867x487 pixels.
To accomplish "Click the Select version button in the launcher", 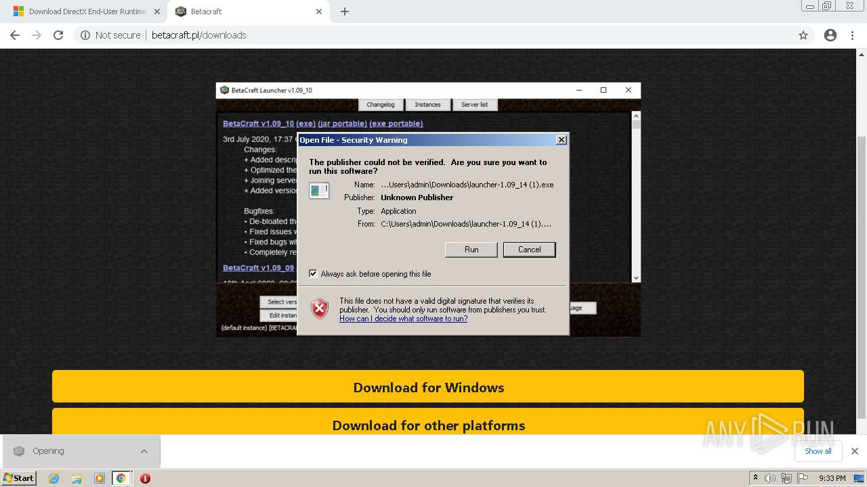I will click(279, 302).
